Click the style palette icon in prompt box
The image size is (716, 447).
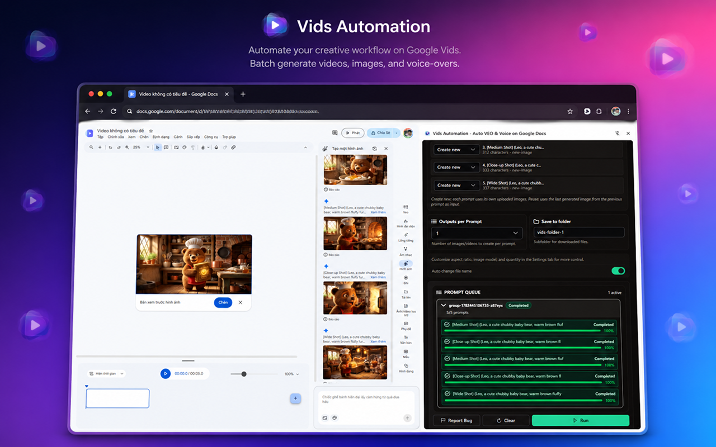[x=335, y=417]
